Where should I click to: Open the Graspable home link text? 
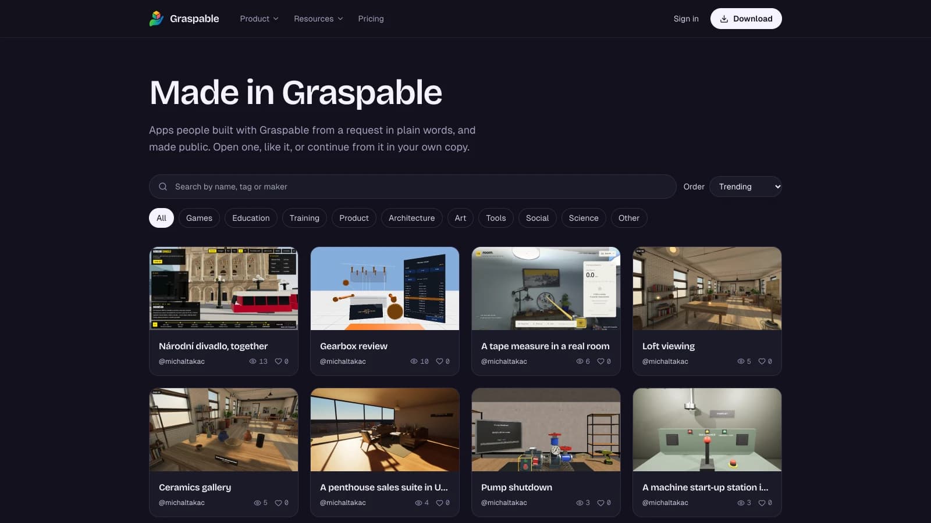coord(194,19)
